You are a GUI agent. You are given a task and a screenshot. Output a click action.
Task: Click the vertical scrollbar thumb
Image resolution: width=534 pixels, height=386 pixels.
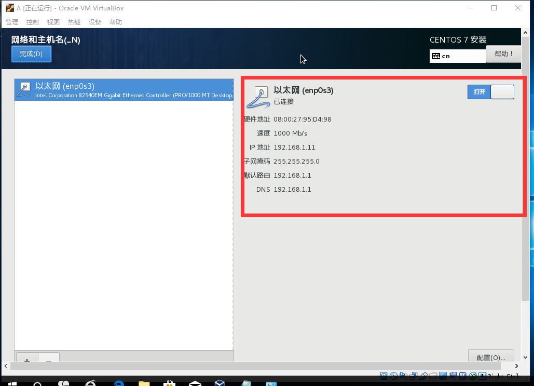tap(525, 169)
